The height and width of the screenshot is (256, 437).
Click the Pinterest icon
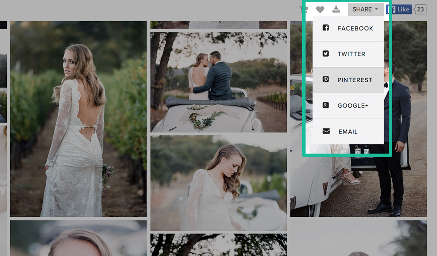[326, 80]
